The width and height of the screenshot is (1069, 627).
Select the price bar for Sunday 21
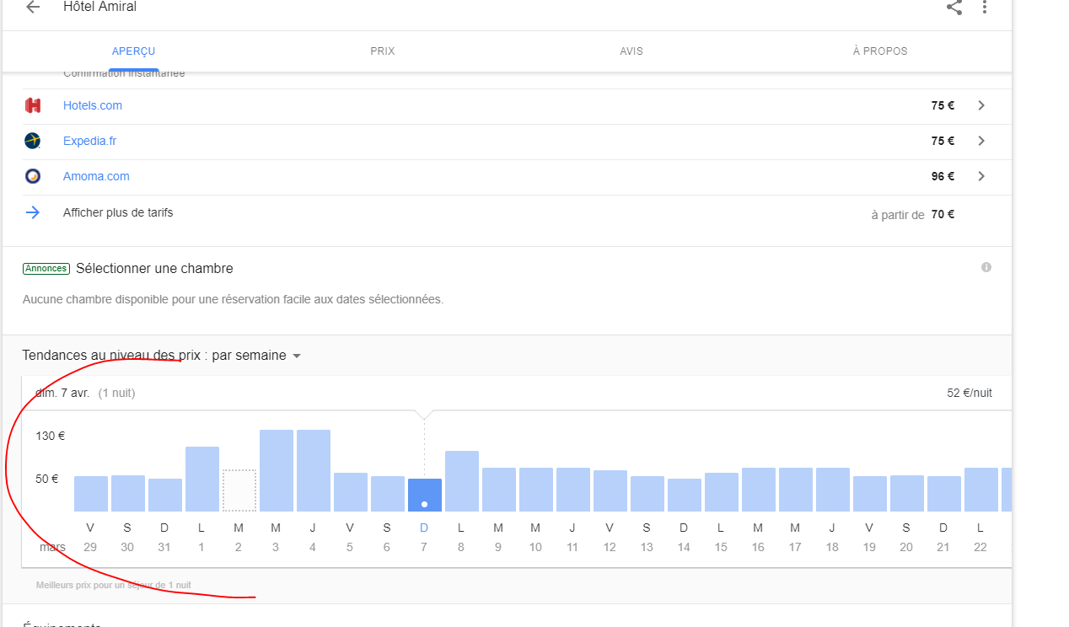point(944,494)
